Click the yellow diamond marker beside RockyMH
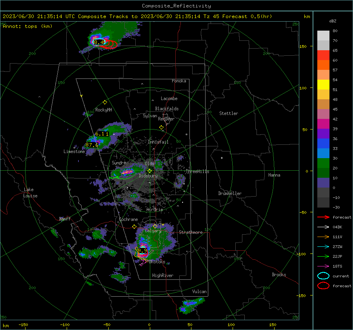Viewport: 353px width, 330px height. click(x=105, y=102)
